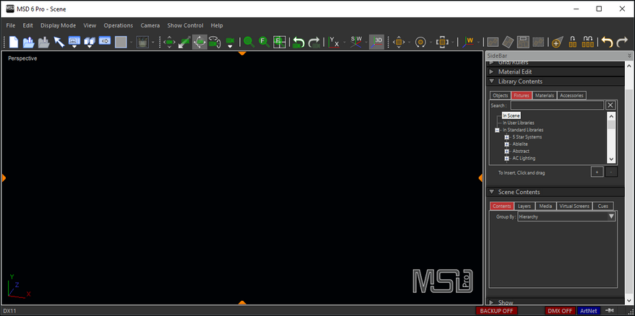Toggle the 3D view mode button

click(377, 43)
